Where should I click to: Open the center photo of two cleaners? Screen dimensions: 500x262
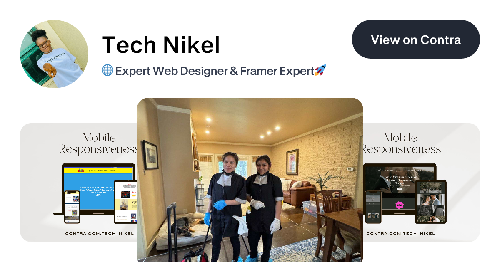(x=250, y=180)
